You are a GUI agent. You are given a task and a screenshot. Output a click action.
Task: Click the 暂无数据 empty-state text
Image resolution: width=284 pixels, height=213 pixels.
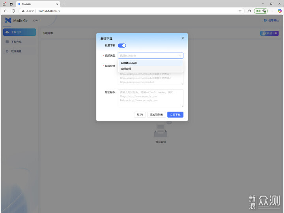click(161, 142)
